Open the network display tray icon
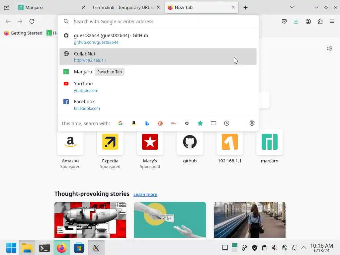 click(294, 248)
